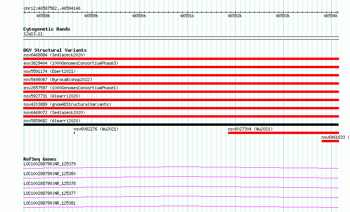
Task: Open variant nsv6027304 (Wu2021) label
Action: pos(250,129)
